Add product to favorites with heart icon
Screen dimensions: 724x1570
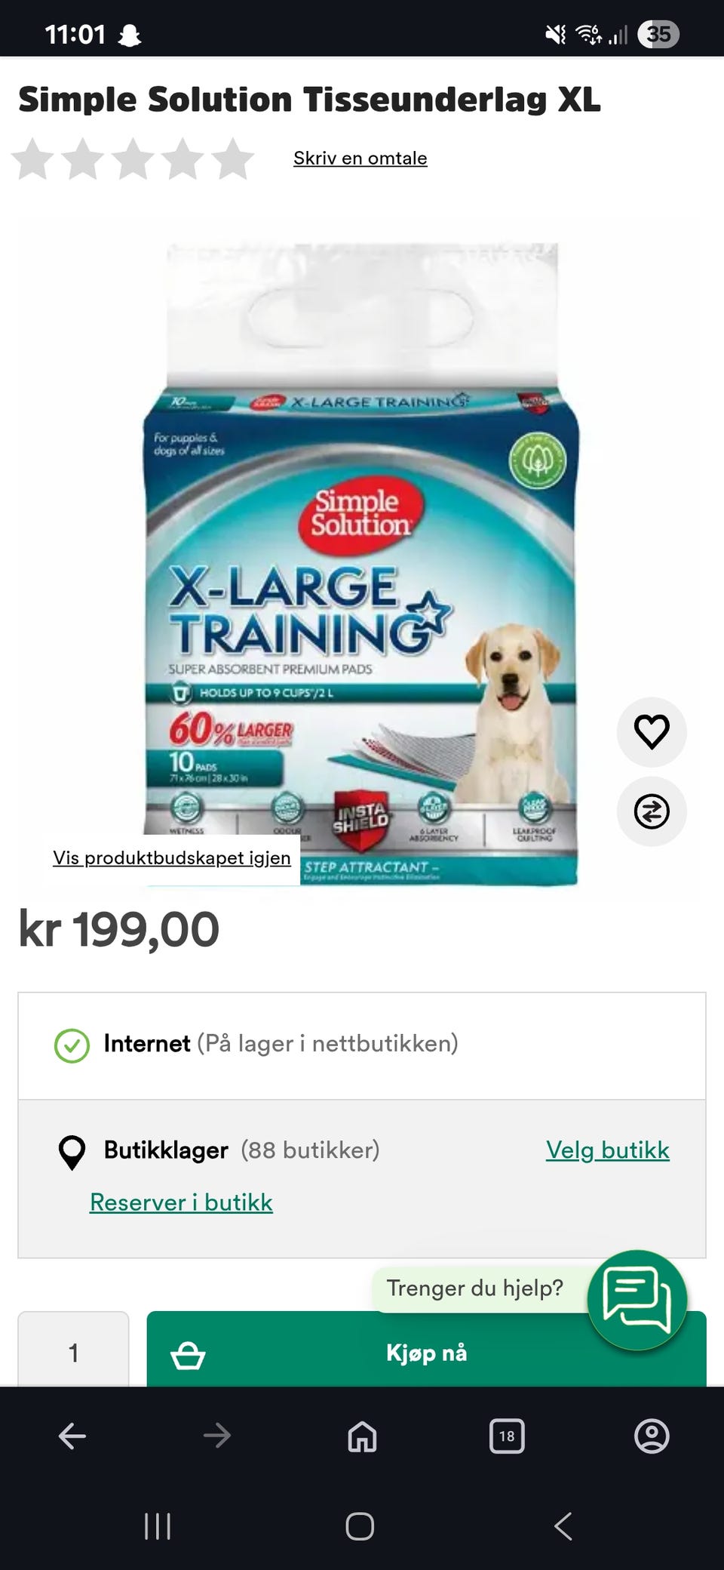pos(652,731)
